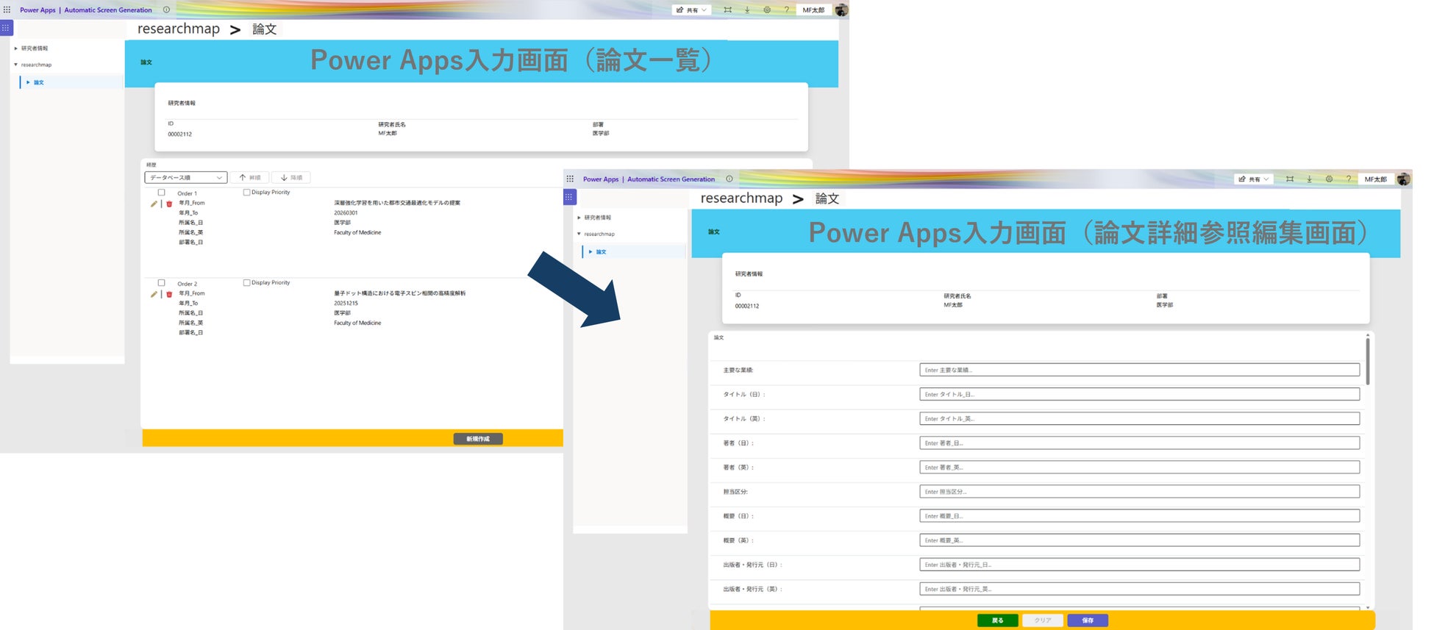
Task: Enable Display Priority for Order 1
Action: click(x=246, y=193)
